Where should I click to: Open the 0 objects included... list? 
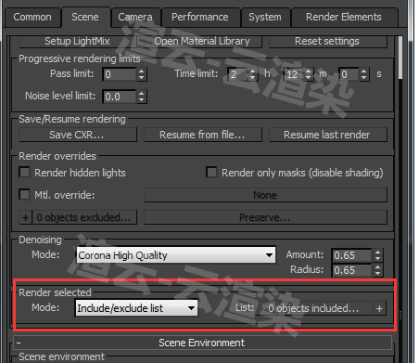(313, 308)
